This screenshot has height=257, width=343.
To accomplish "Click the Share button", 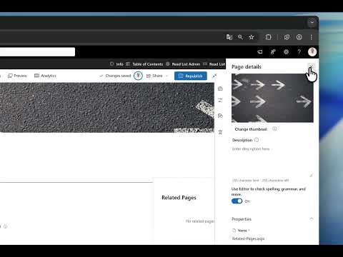I will click(x=154, y=76).
